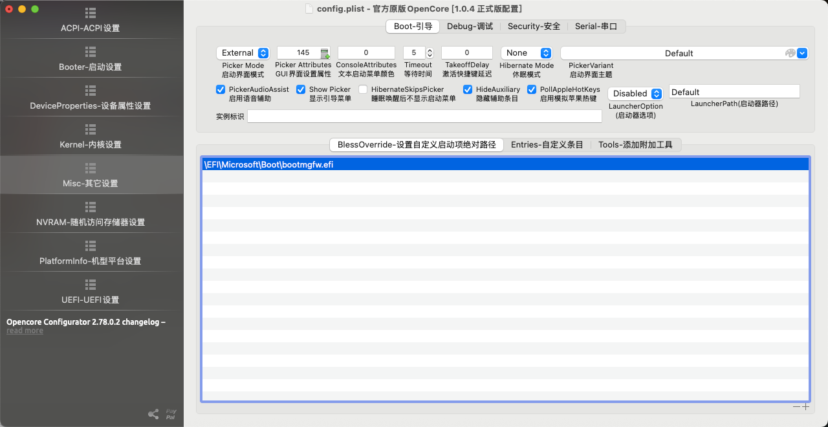Click the config.plist document icon in title bar

pos(309,9)
